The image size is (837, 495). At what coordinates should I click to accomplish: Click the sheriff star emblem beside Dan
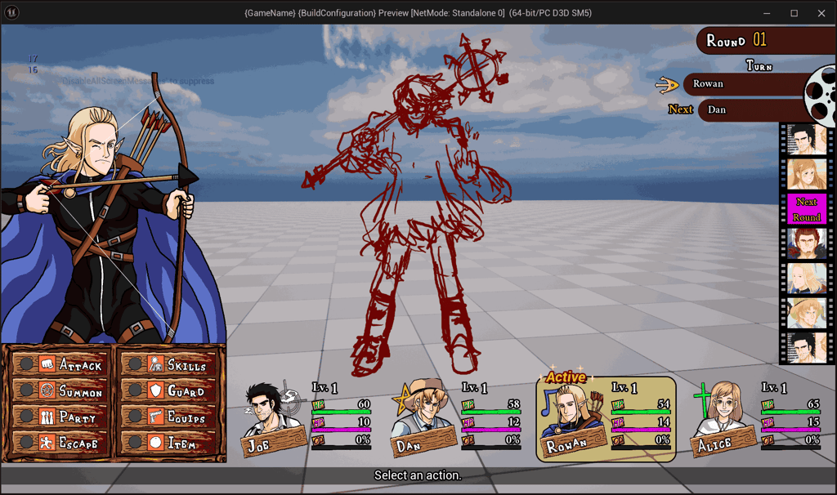[402, 399]
